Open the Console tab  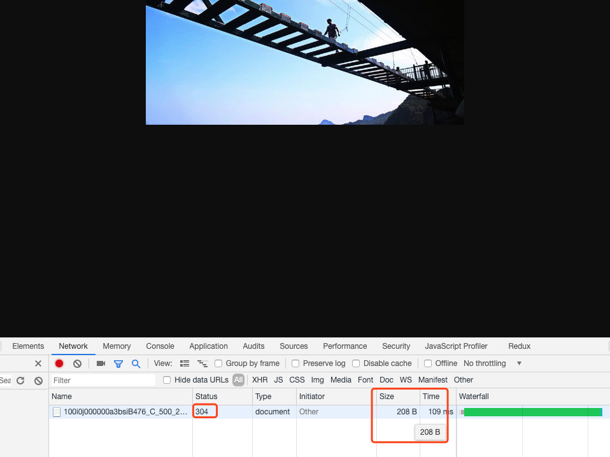(x=160, y=346)
